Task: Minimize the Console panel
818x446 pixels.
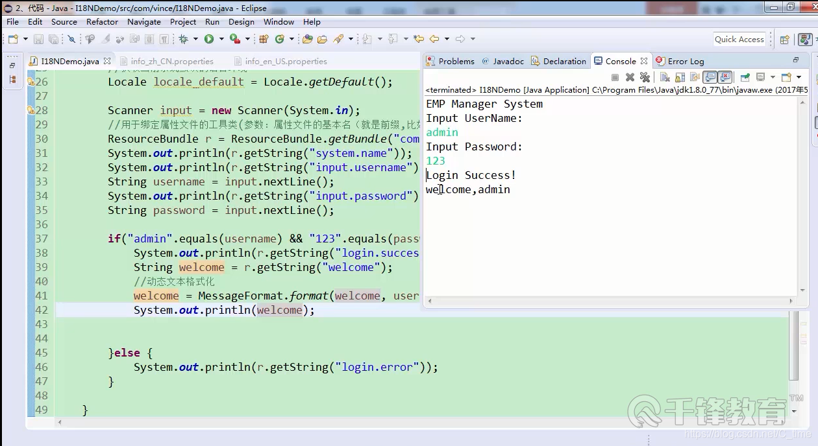Action: pyautogui.click(x=796, y=60)
